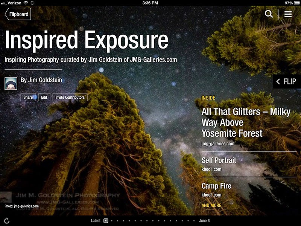Click Jim Goldstein's avatar thumbnail
The height and width of the screenshot is (226, 301).
coord(11,83)
